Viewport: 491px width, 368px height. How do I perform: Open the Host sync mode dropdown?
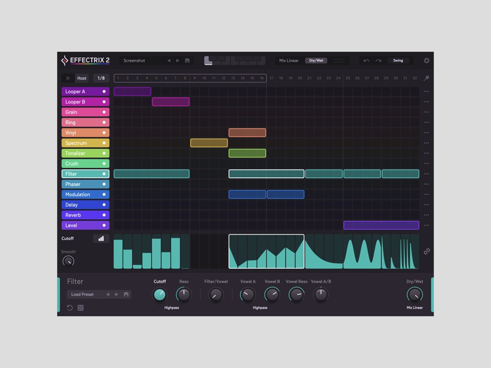[x=82, y=78]
